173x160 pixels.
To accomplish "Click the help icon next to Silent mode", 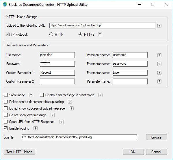I will [x=31, y=95].
